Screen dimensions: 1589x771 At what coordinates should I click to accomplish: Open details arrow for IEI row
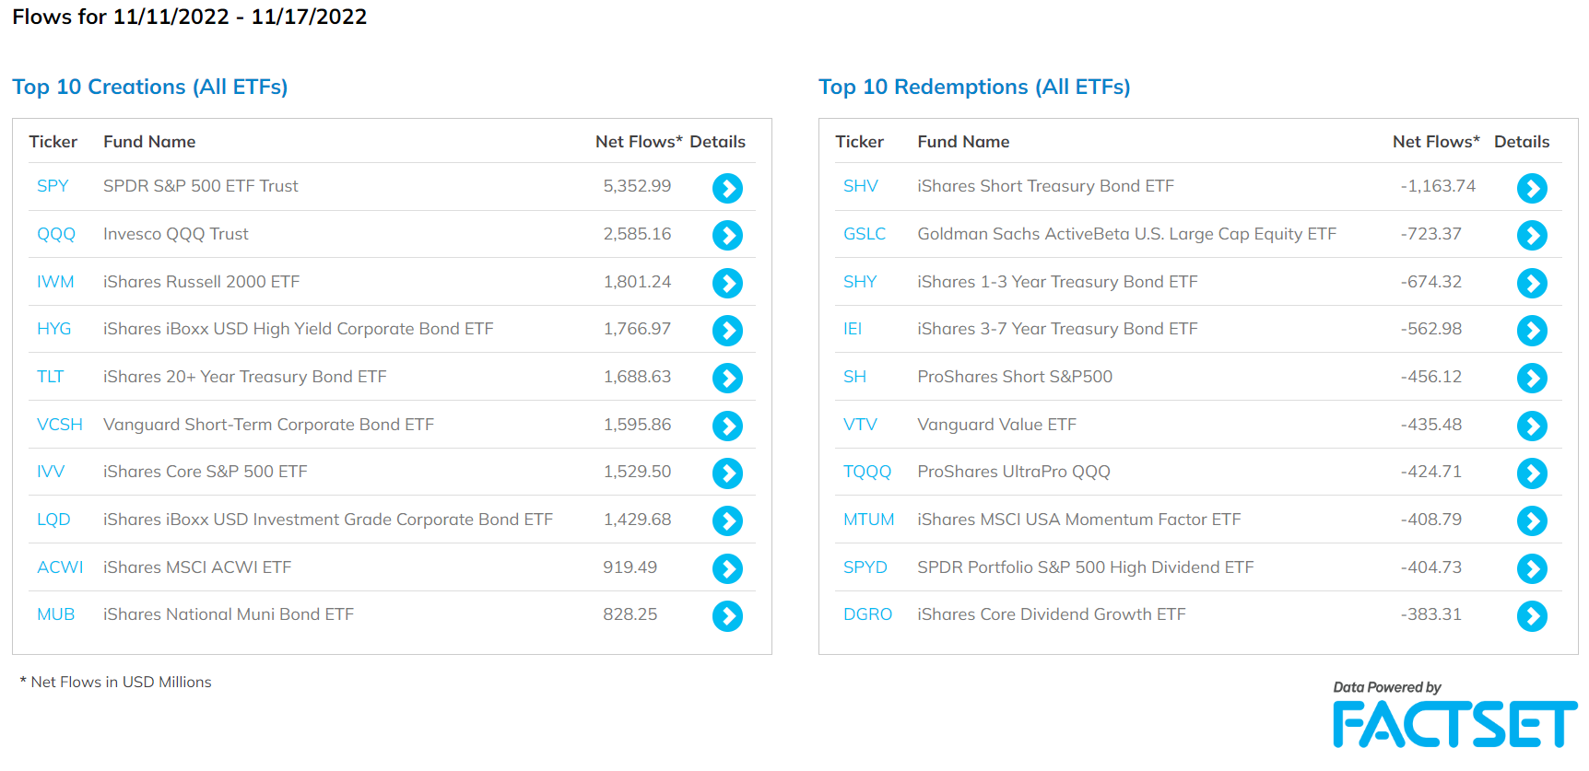(x=1532, y=330)
